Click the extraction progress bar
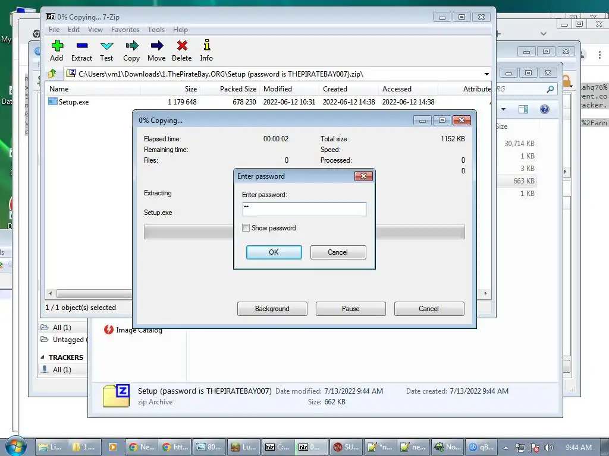 (x=304, y=232)
